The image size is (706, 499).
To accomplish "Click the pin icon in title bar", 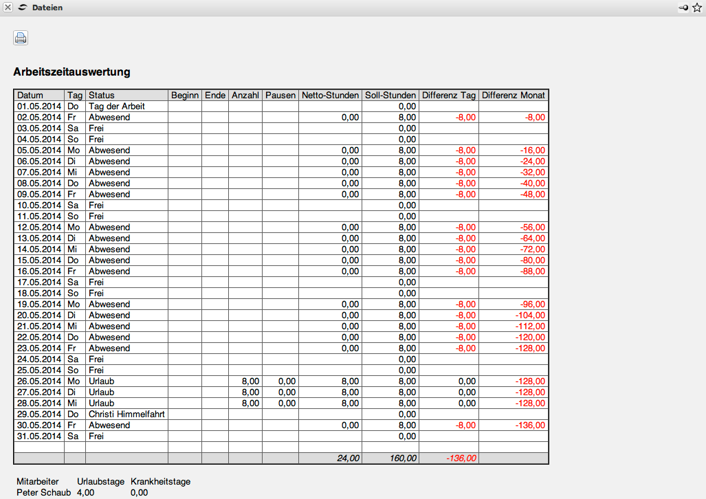I will pos(683,8).
